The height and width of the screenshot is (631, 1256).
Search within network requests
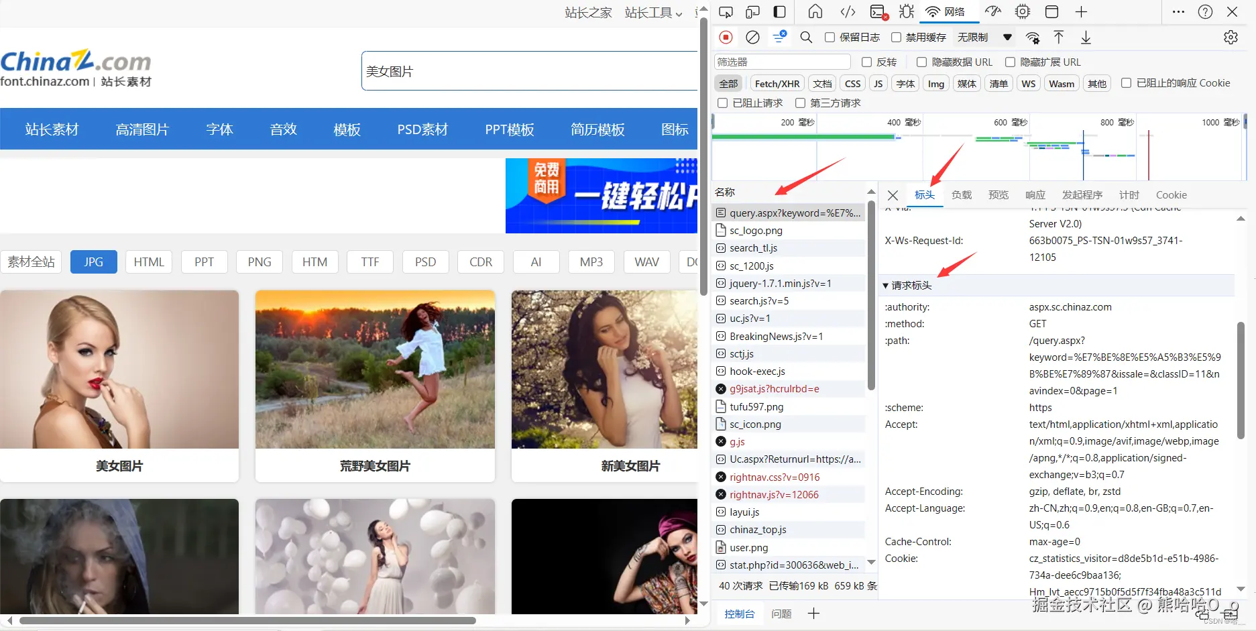click(806, 38)
